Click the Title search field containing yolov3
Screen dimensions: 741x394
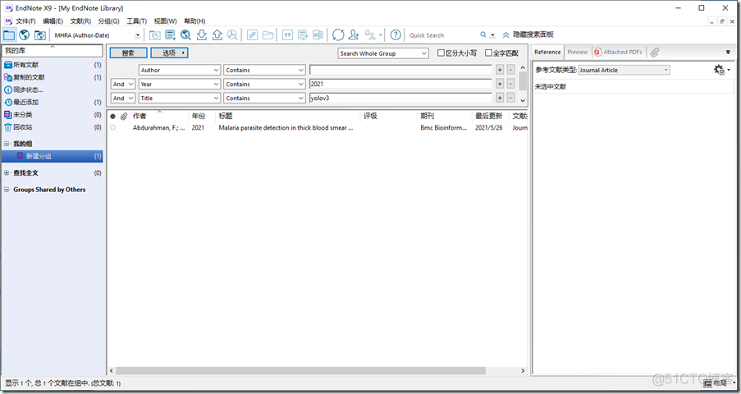click(400, 98)
